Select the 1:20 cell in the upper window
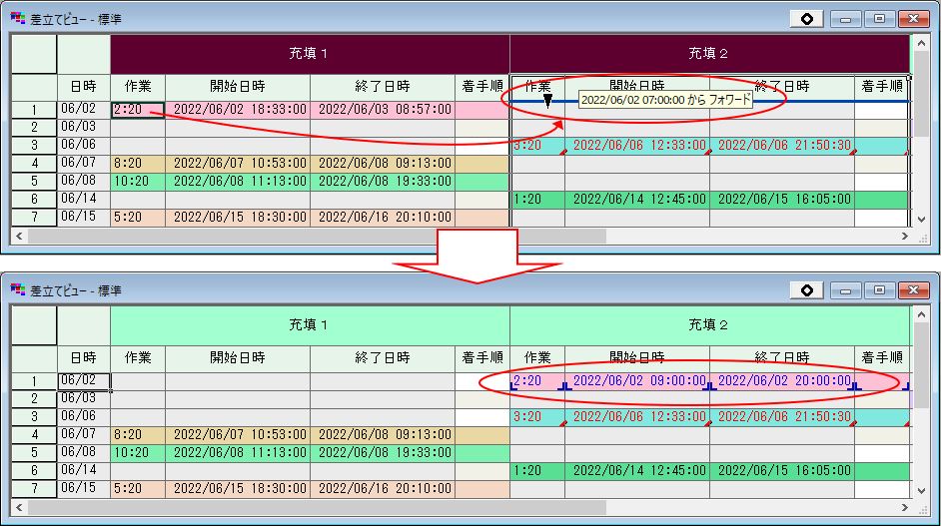Viewport: 941px width, 526px height. [x=537, y=200]
